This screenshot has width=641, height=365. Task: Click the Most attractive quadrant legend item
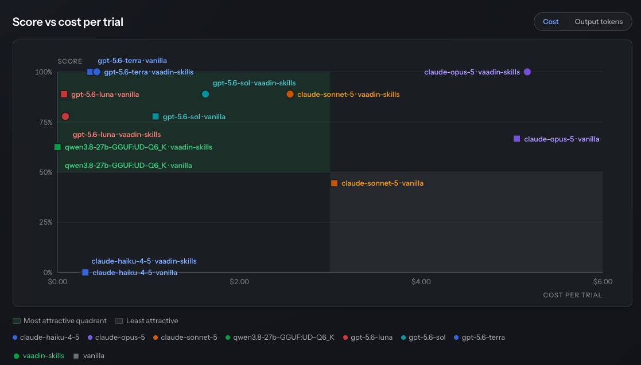click(60, 320)
